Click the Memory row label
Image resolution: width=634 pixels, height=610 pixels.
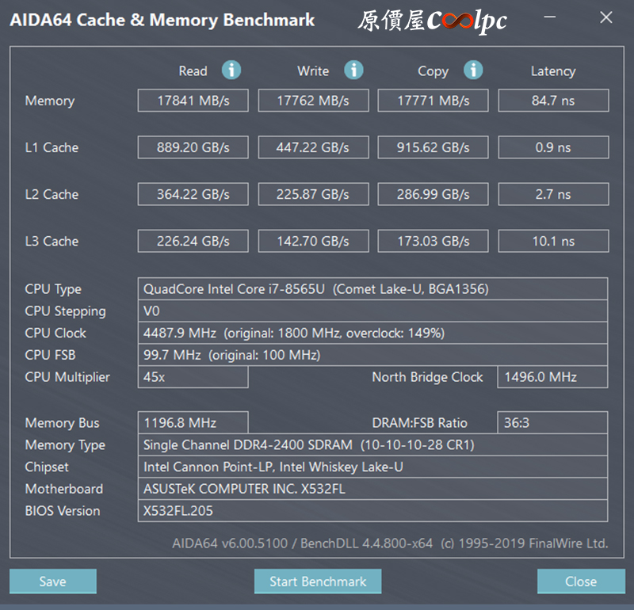click(x=50, y=101)
